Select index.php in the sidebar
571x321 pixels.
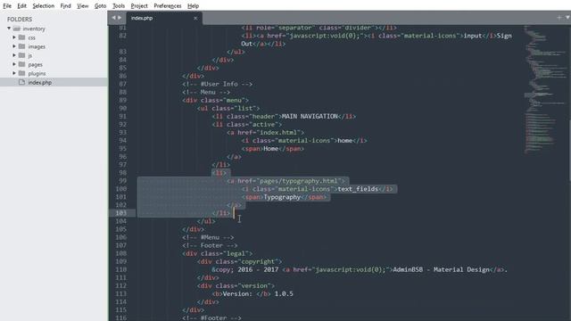tap(54, 82)
